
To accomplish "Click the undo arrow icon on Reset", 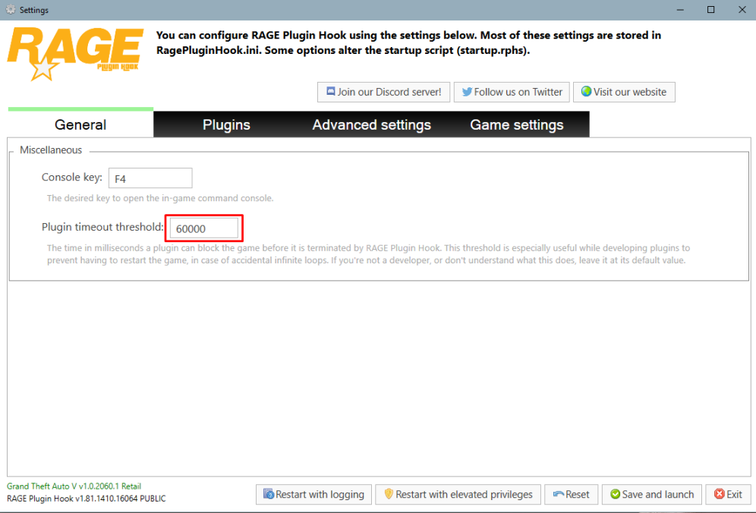I will [559, 494].
